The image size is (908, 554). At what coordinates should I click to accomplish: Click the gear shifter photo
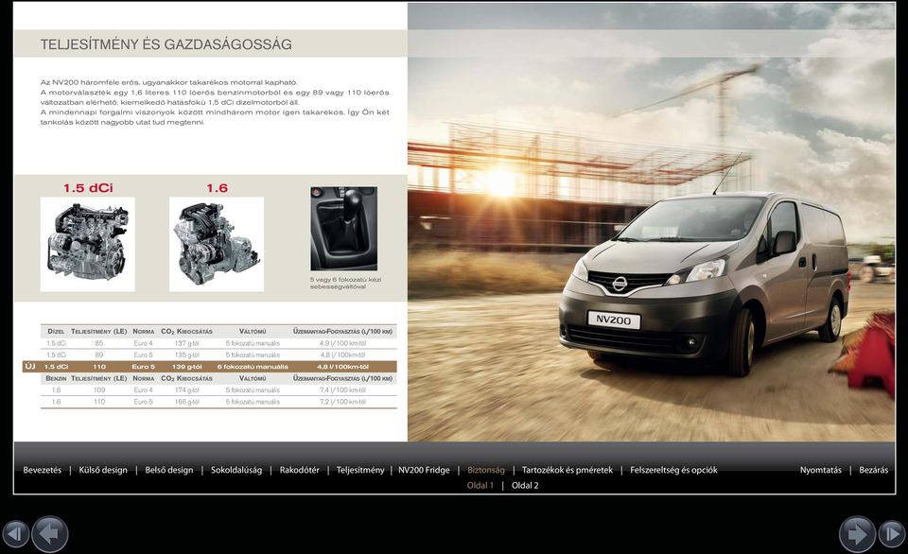click(343, 228)
